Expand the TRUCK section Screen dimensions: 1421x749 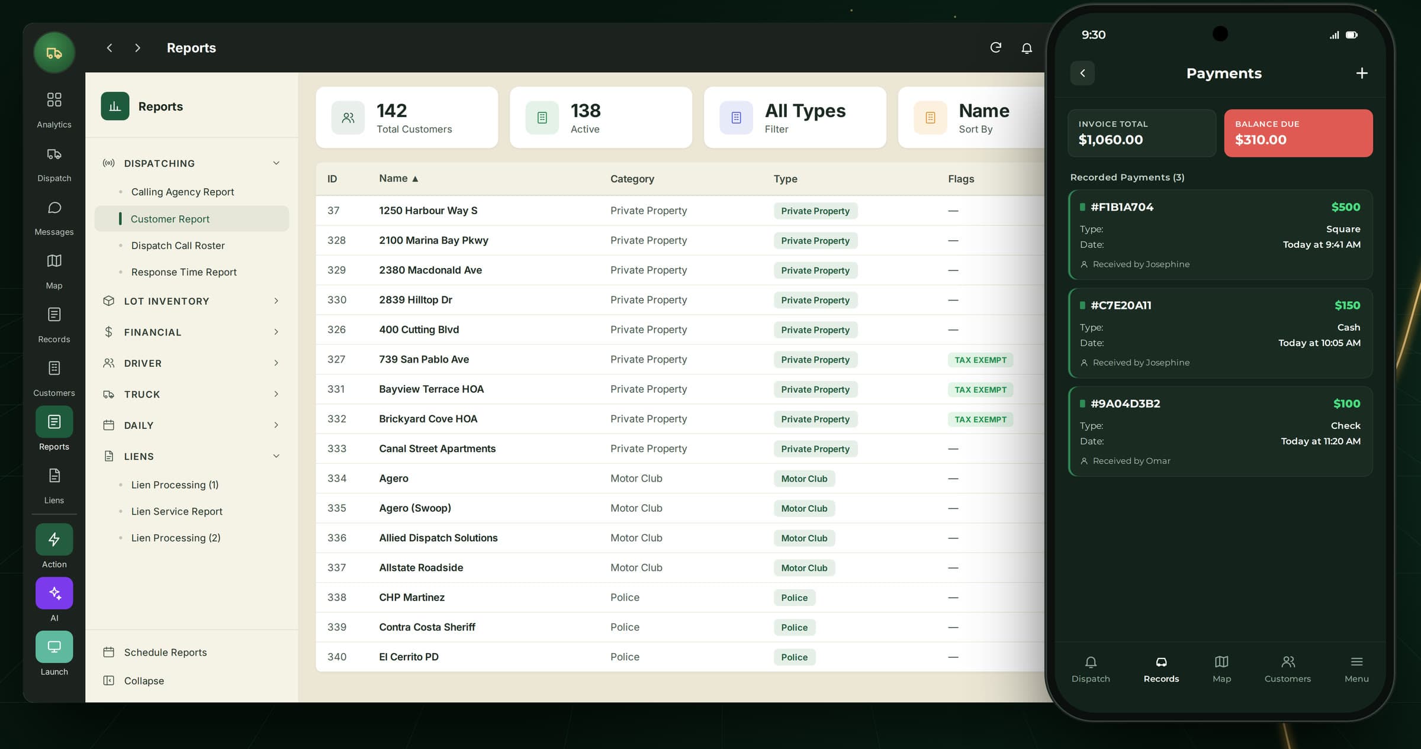point(192,394)
